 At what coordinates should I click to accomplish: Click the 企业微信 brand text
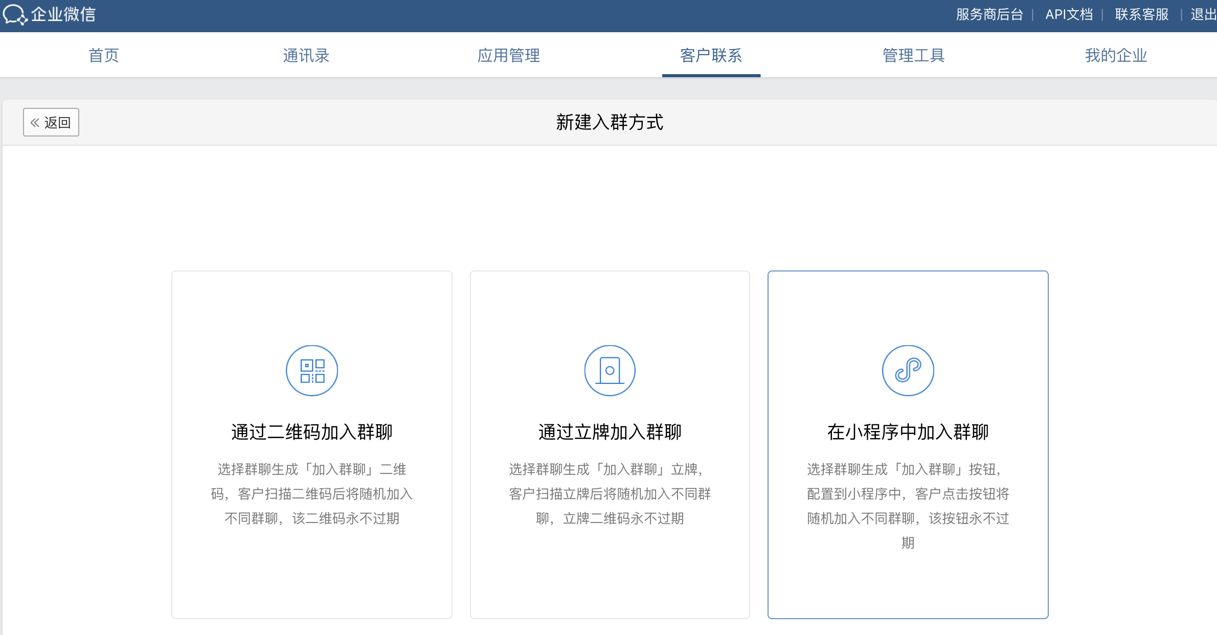(x=63, y=14)
